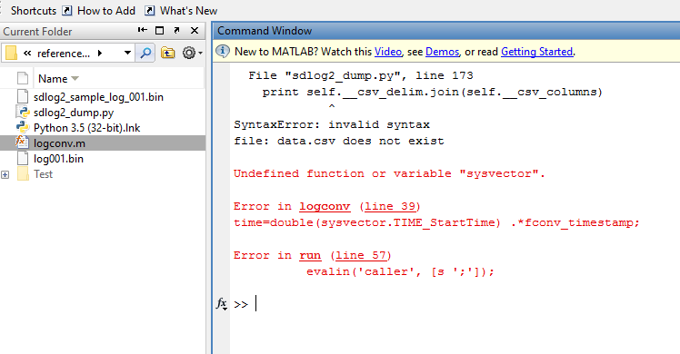
Task: Expand subfolders arrow after reference path
Action: click(x=100, y=53)
